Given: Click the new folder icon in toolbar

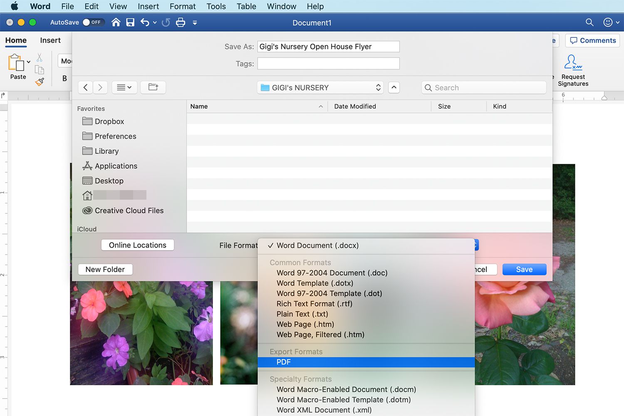Looking at the screenshot, I should tap(153, 87).
